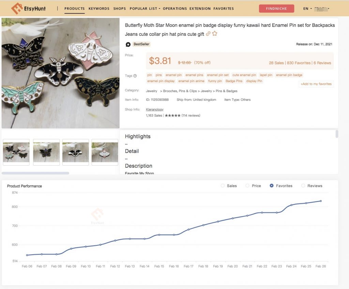Viewport: 349px width, 289px height.
Task: Click the 'ID: 1125090988' text
Action: [157, 100]
